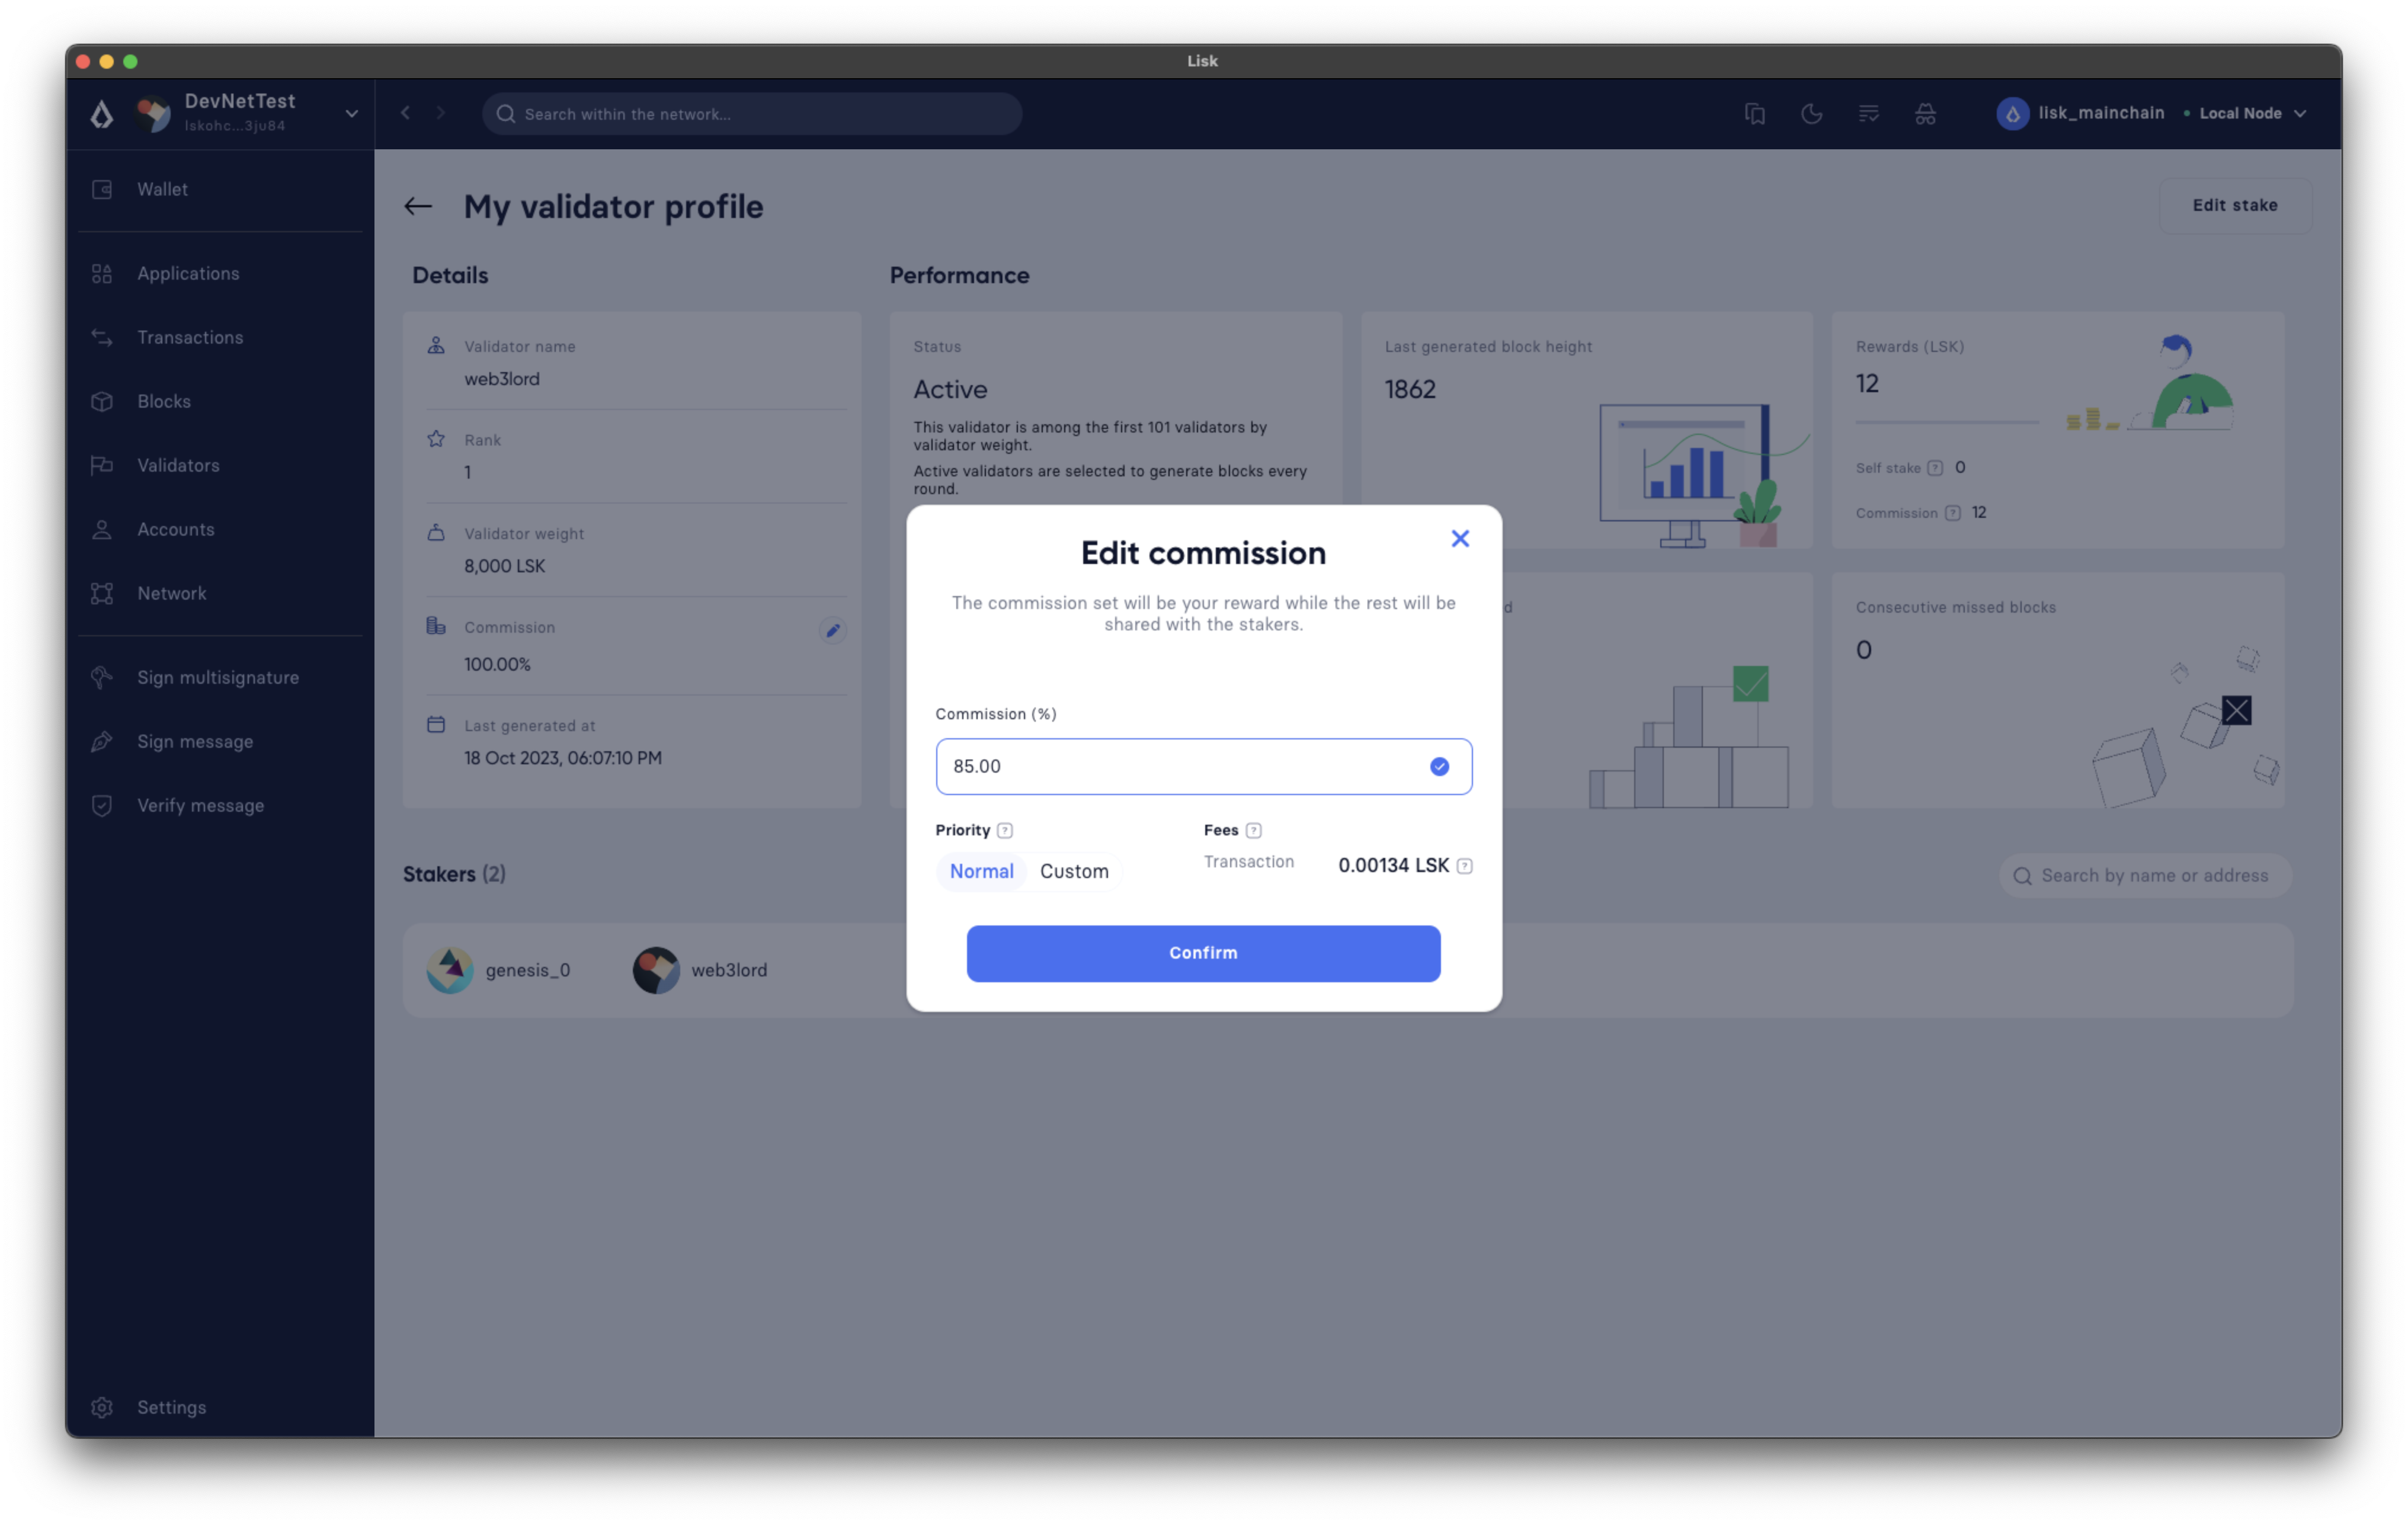Image resolution: width=2408 pixels, height=1525 pixels.
Task: Click the search magnifier icon in header
Action: [506, 114]
